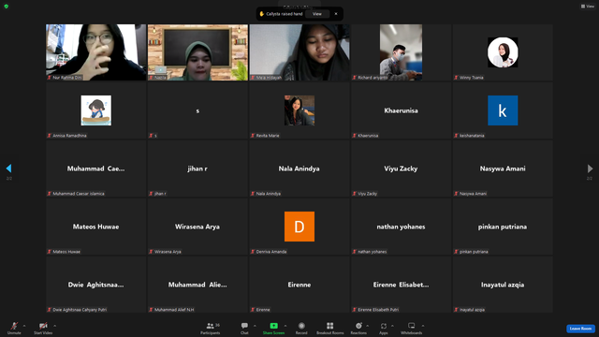Click the muted mic icon on Mateos Huwae's tile
Viewport: 599px width, 337px height.
50,252
